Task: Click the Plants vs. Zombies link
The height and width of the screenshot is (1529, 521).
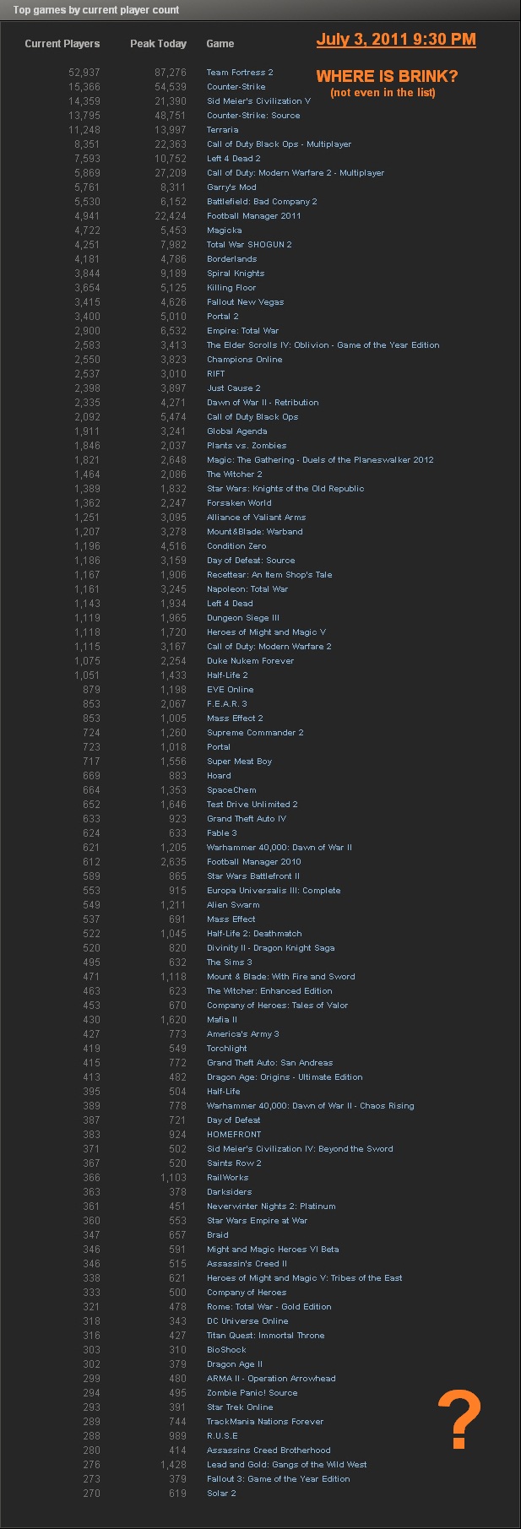Action: pos(247,446)
